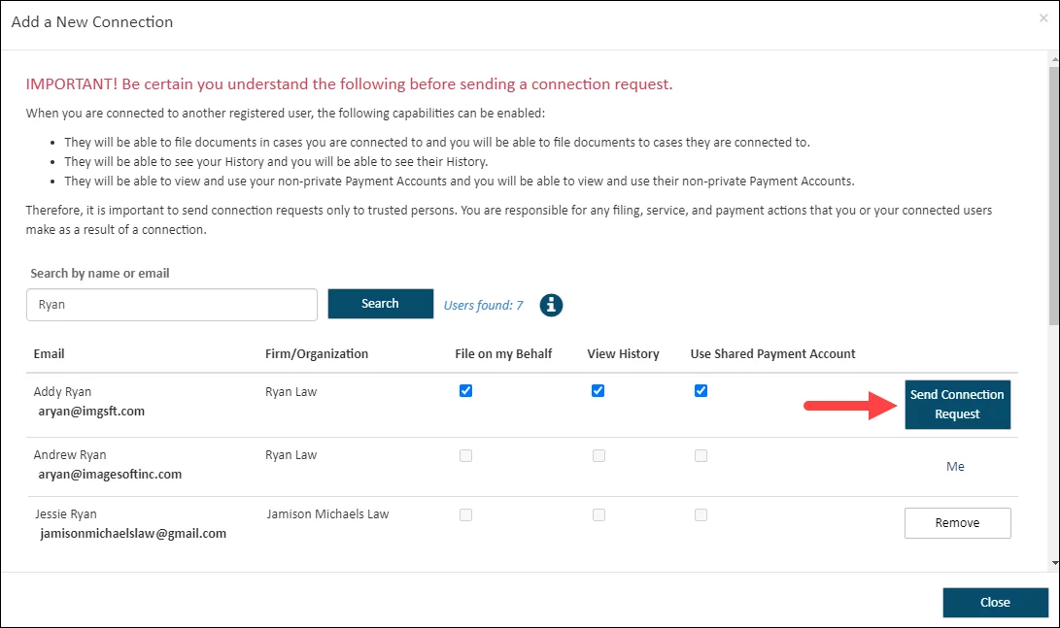Focus the Search by name or email field
The width and height of the screenshot is (1060, 628).
(x=172, y=304)
